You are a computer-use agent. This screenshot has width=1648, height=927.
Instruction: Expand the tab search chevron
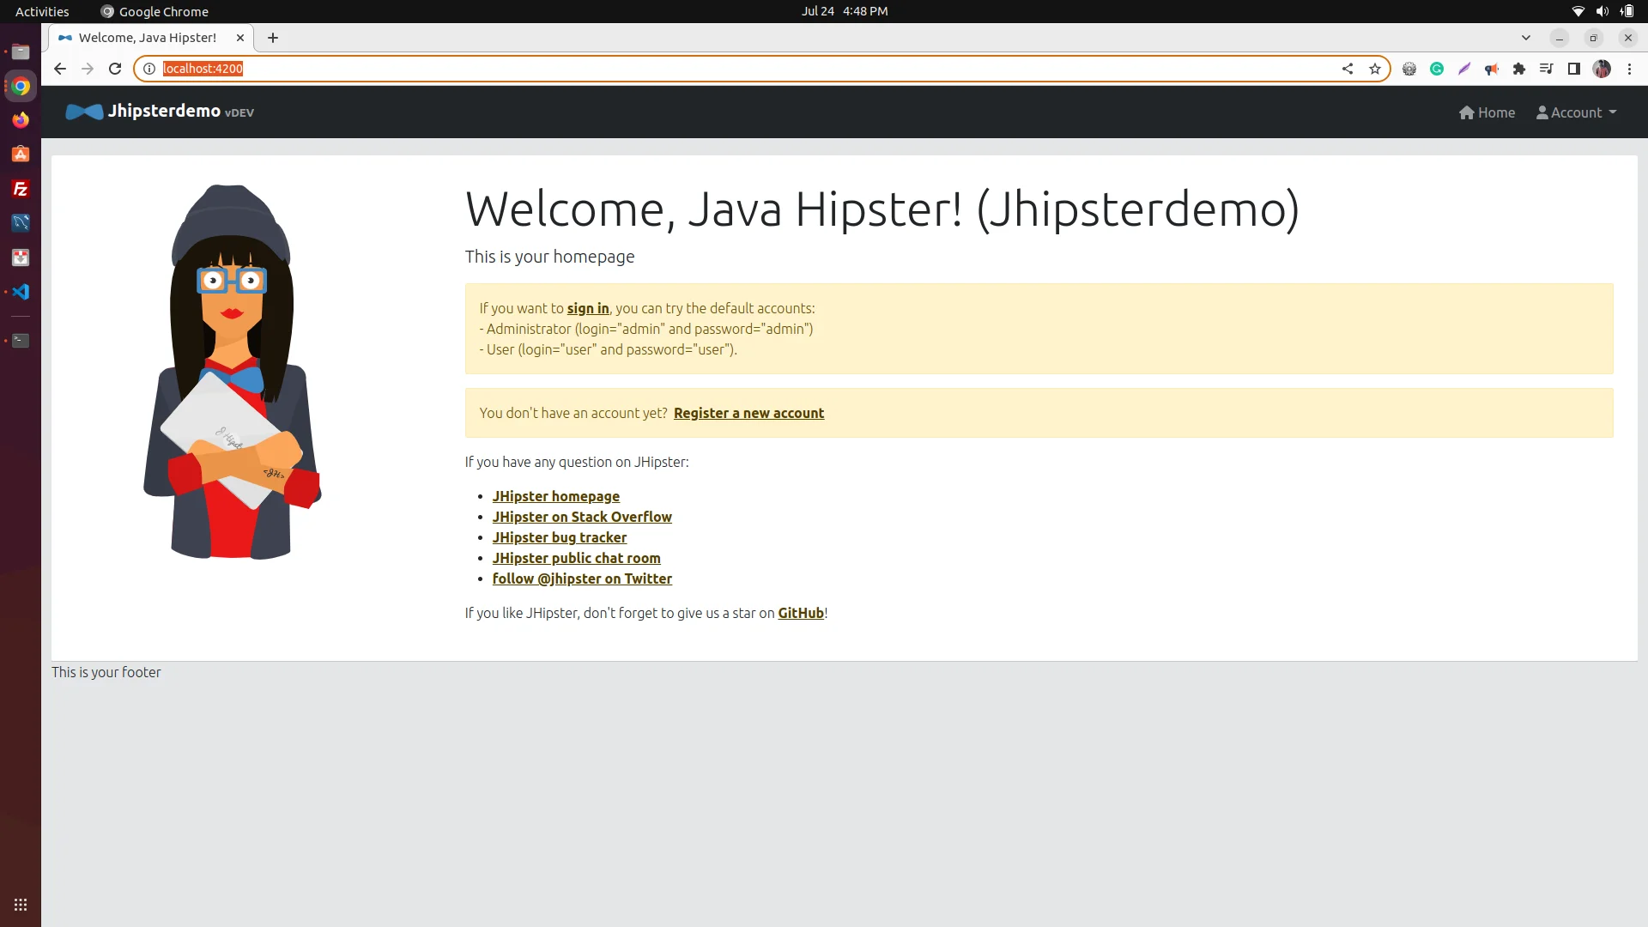[1526, 38]
